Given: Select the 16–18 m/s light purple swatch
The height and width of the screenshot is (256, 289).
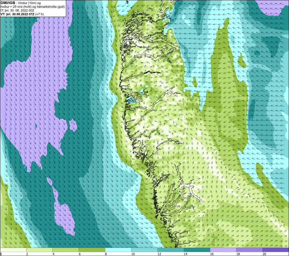Looking at the screenshot, I should pyautogui.click(x=223, y=250).
